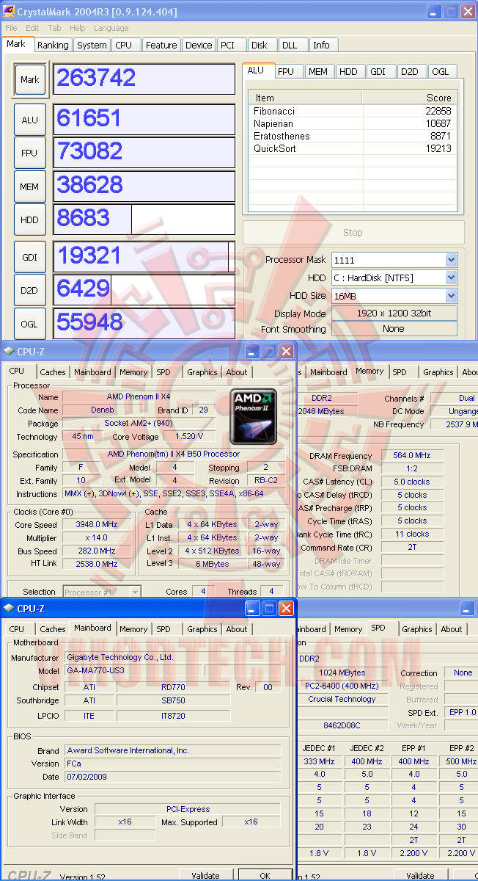Screen dimensions: 478x881
Task: Open the Edit menu in CrystalMark
Action: coord(33,28)
